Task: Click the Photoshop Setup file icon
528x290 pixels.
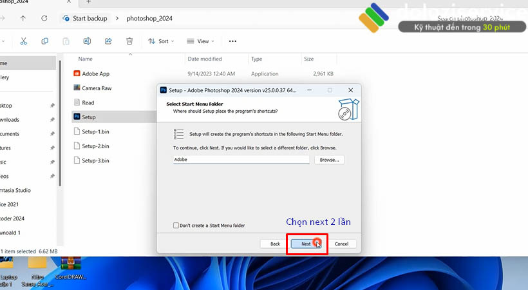Action: coord(77,117)
